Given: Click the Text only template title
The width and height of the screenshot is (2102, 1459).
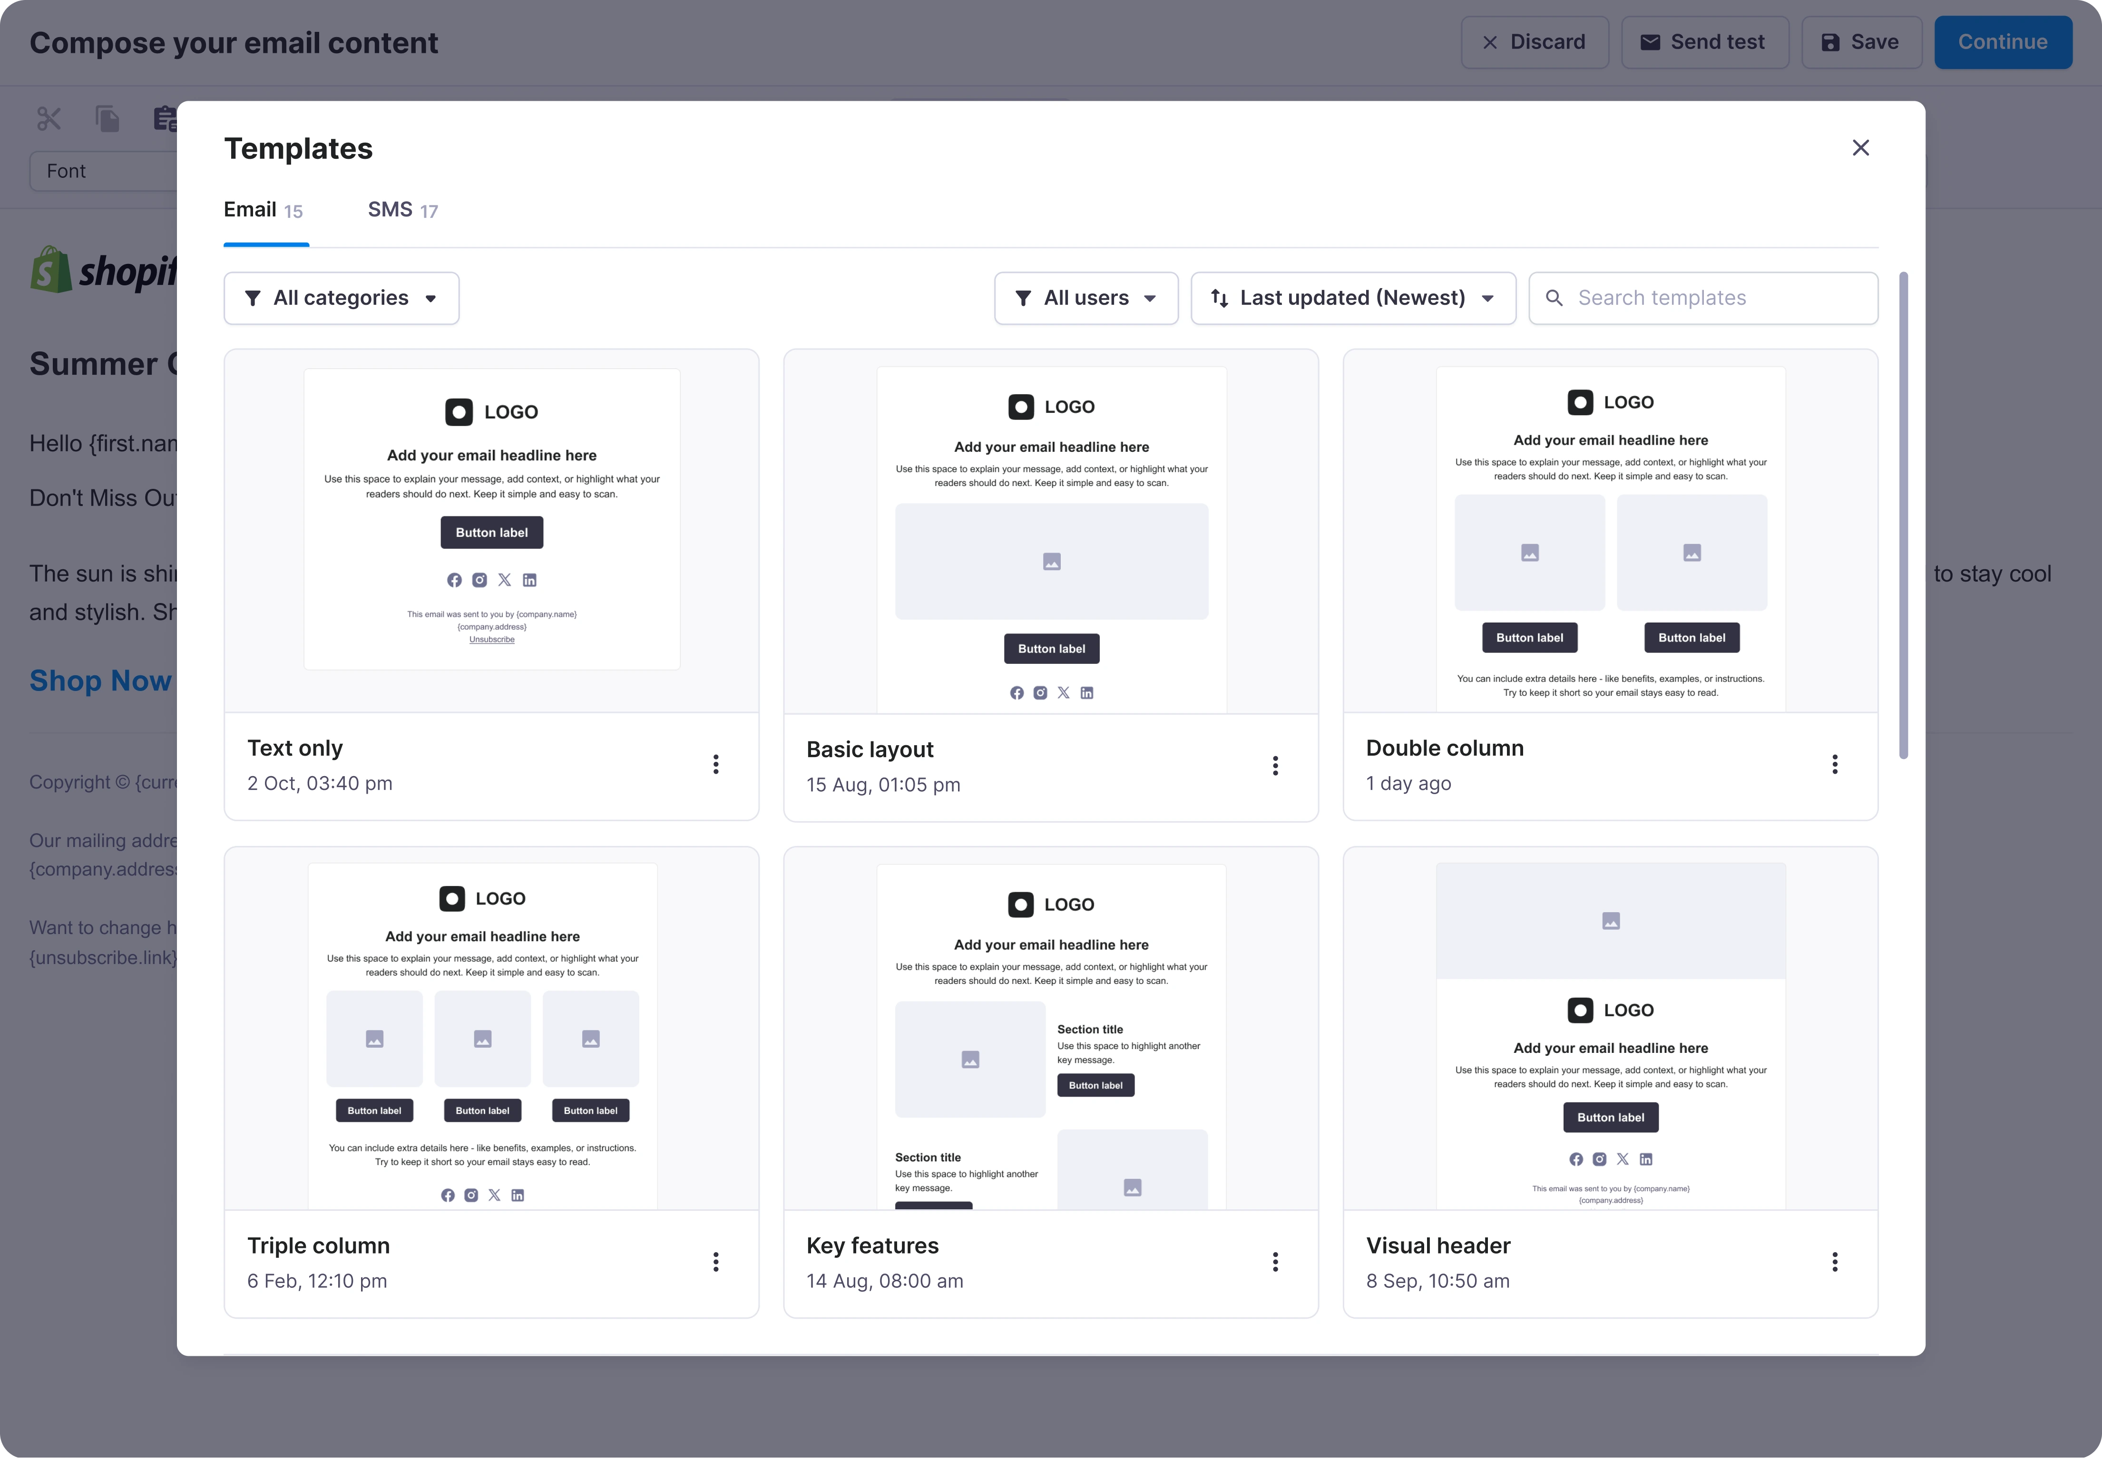Looking at the screenshot, I should point(295,748).
